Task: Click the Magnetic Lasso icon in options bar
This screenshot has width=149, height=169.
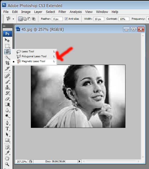Action: (x=8, y=19)
